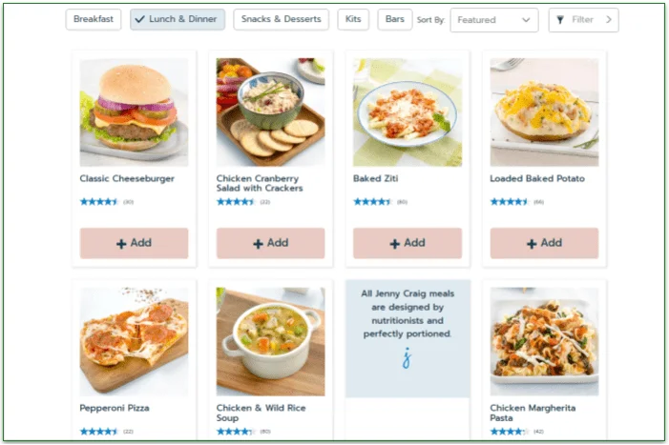
Task: Click the funnel icon beside Filter
Action: (x=560, y=20)
